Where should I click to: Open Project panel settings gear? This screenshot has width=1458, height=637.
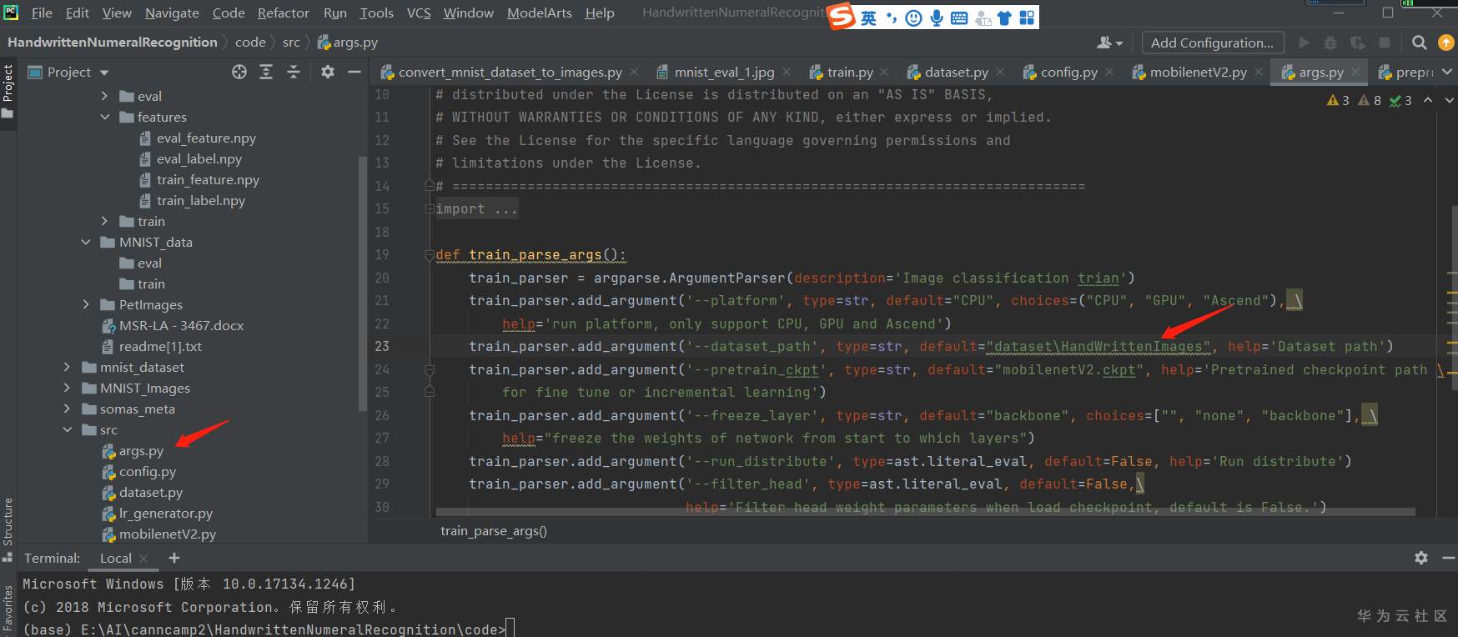click(x=328, y=72)
